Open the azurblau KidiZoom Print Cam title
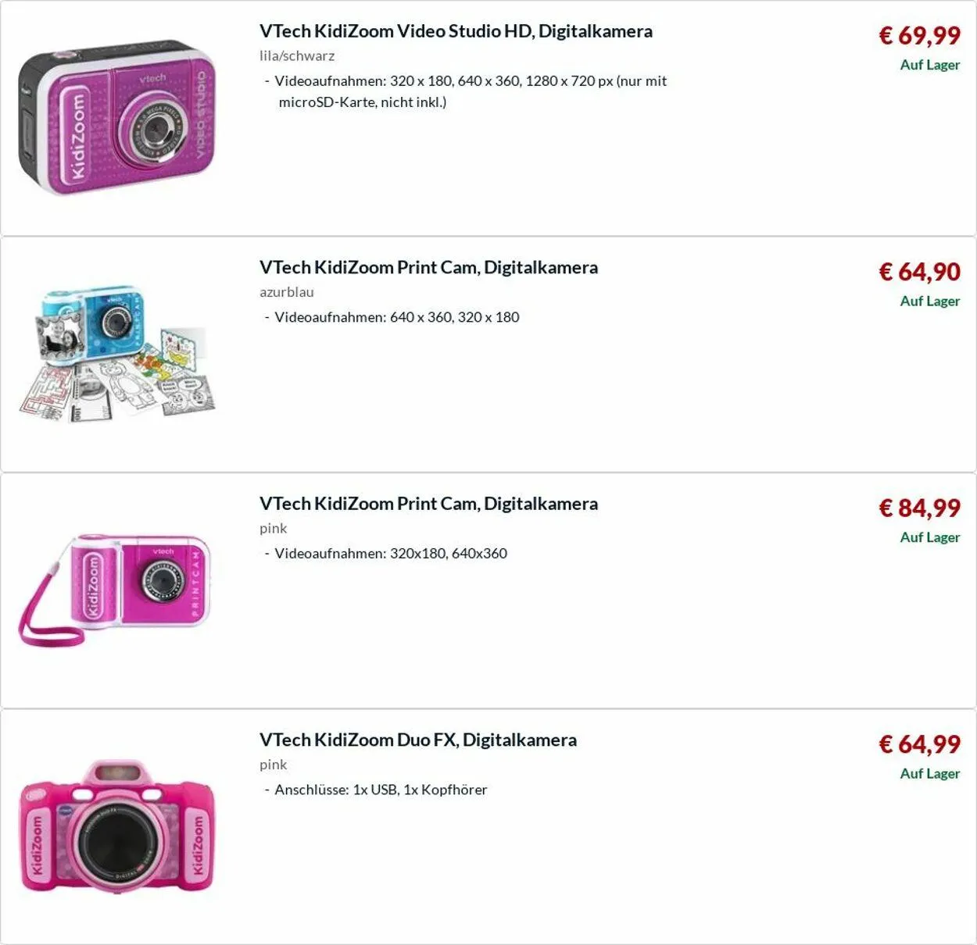This screenshot has width=977, height=945. 428,267
